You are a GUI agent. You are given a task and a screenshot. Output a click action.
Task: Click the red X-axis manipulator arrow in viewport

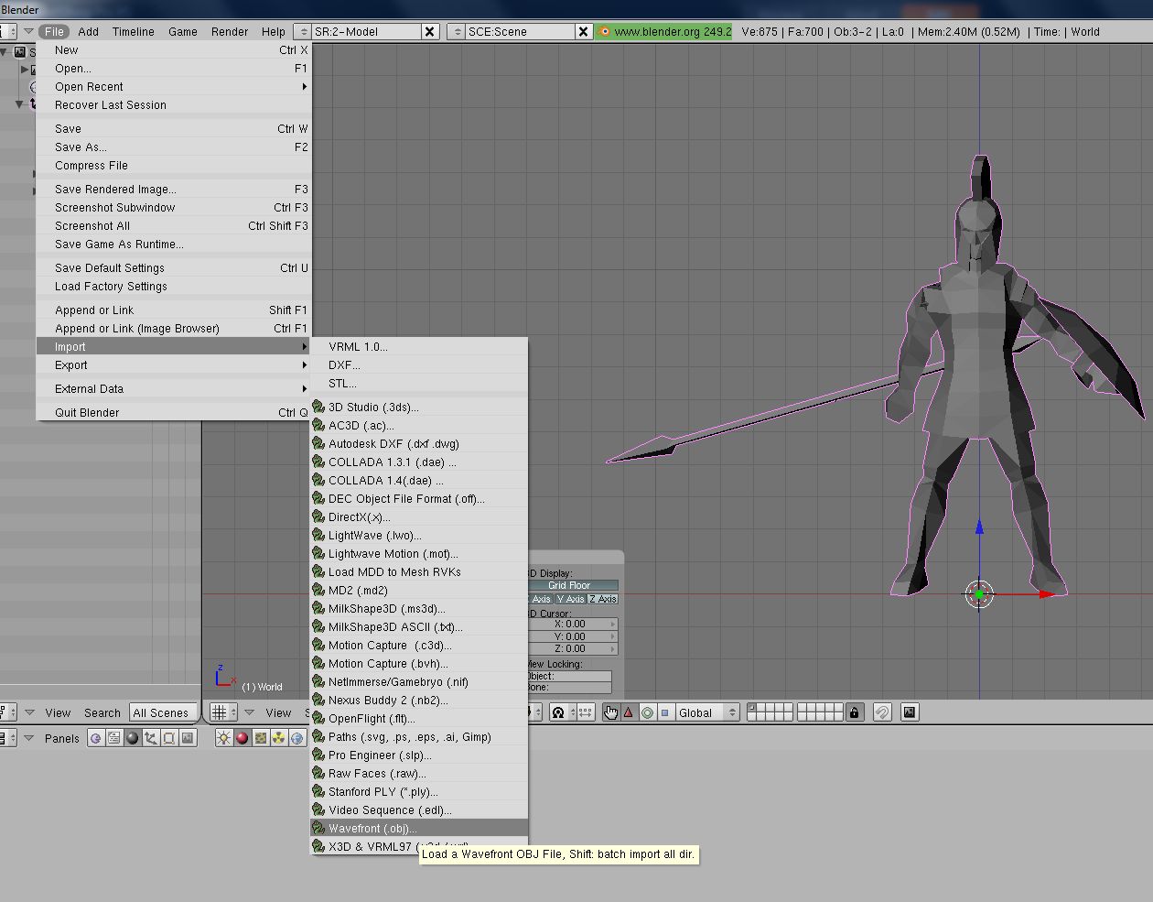1049,594
